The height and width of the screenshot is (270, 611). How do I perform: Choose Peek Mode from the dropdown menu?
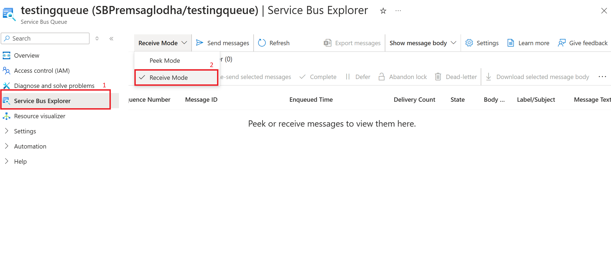[165, 61]
